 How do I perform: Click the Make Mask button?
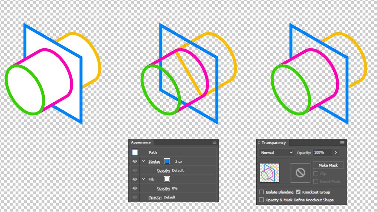click(328, 165)
